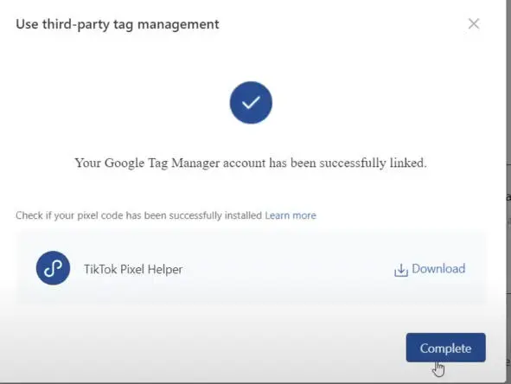
Task: Close the third-party tag management dialog
Action: [x=474, y=24]
